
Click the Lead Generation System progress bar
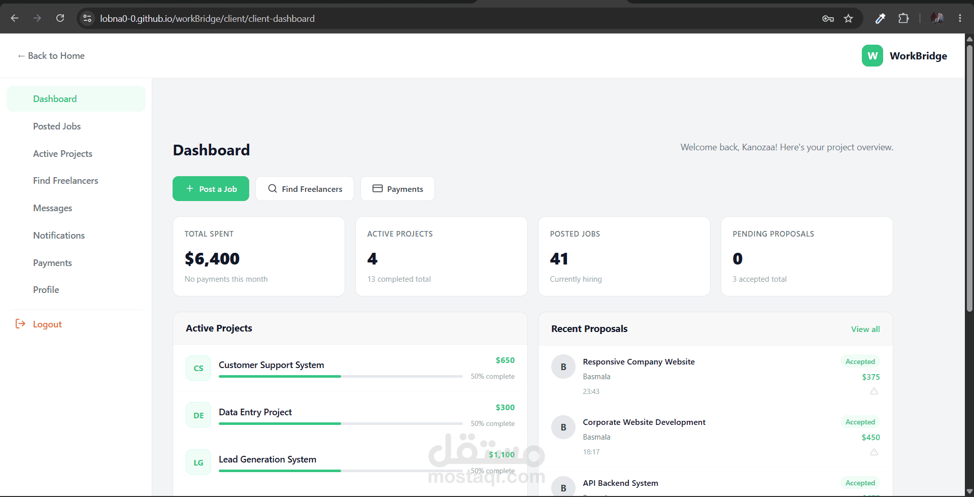(x=341, y=471)
